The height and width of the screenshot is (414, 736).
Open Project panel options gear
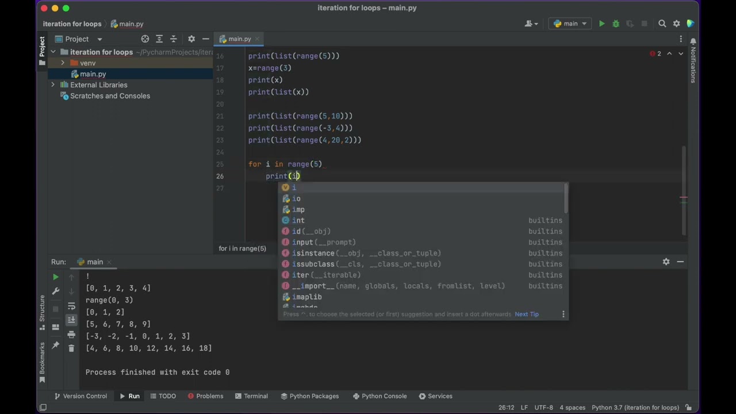191,39
